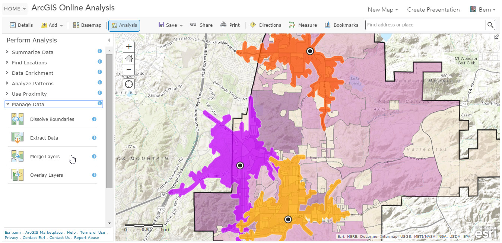The image size is (502, 243).
Task: Select the Merge Layers label
Action: 45,157
